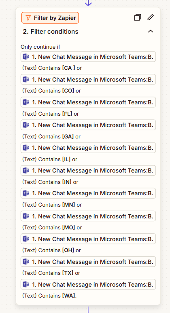Click the pencil edit icon
170x313 pixels.
tap(151, 17)
